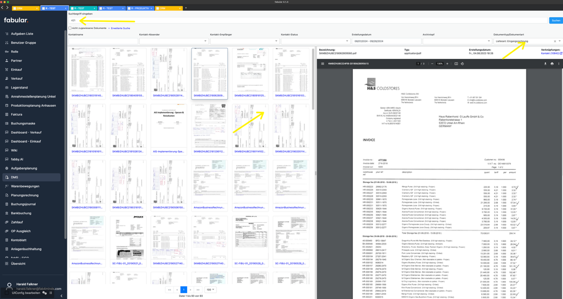Zoom in the PDF with the plus icon
Viewport: 563px width, 299px height.
[447, 64]
